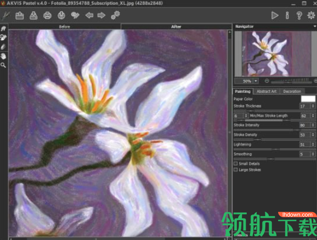317x240 pixels.
Task: Click the maximum stroke length field
Action: click(305, 116)
